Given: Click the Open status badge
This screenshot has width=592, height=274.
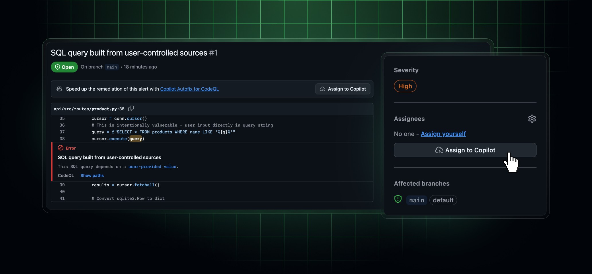Looking at the screenshot, I should tap(64, 67).
